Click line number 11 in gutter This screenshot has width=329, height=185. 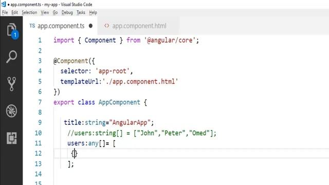click(38, 143)
